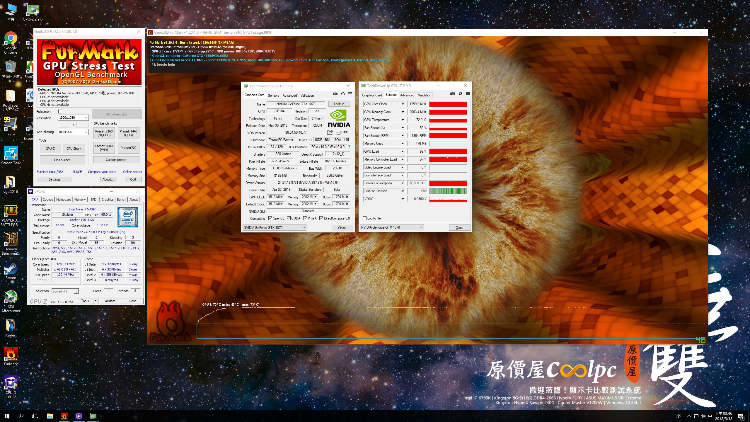The height and width of the screenshot is (422, 750).
Task: Toggle DirectCompute 5.0 checkbox
Action: (x=321, y=218)
